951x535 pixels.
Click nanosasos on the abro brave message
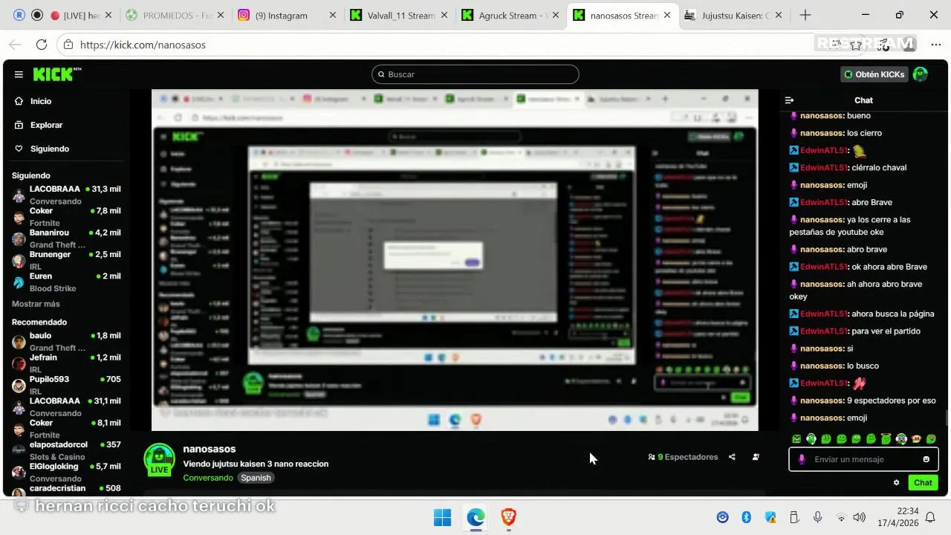(x=822, y=249)
